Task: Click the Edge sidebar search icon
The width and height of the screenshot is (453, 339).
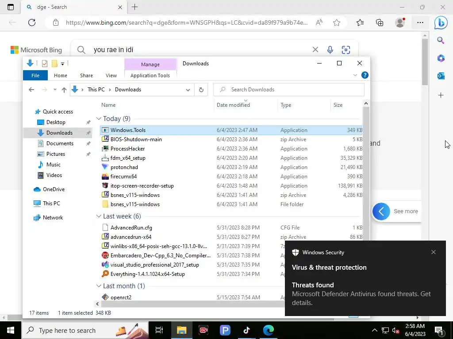Action: click(441, 40)
